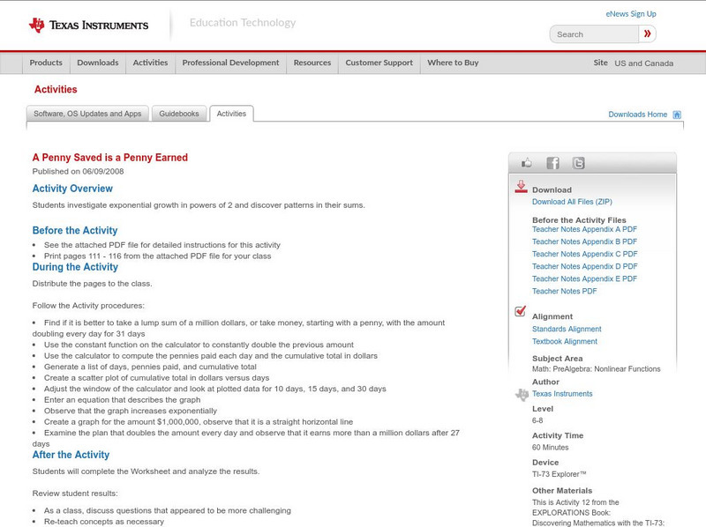Open the Activities navigation menu
The width and height of the screenshot is (706, 527).
(150, 63)
